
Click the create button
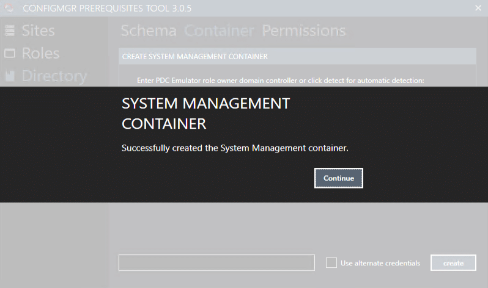(453, 263)
